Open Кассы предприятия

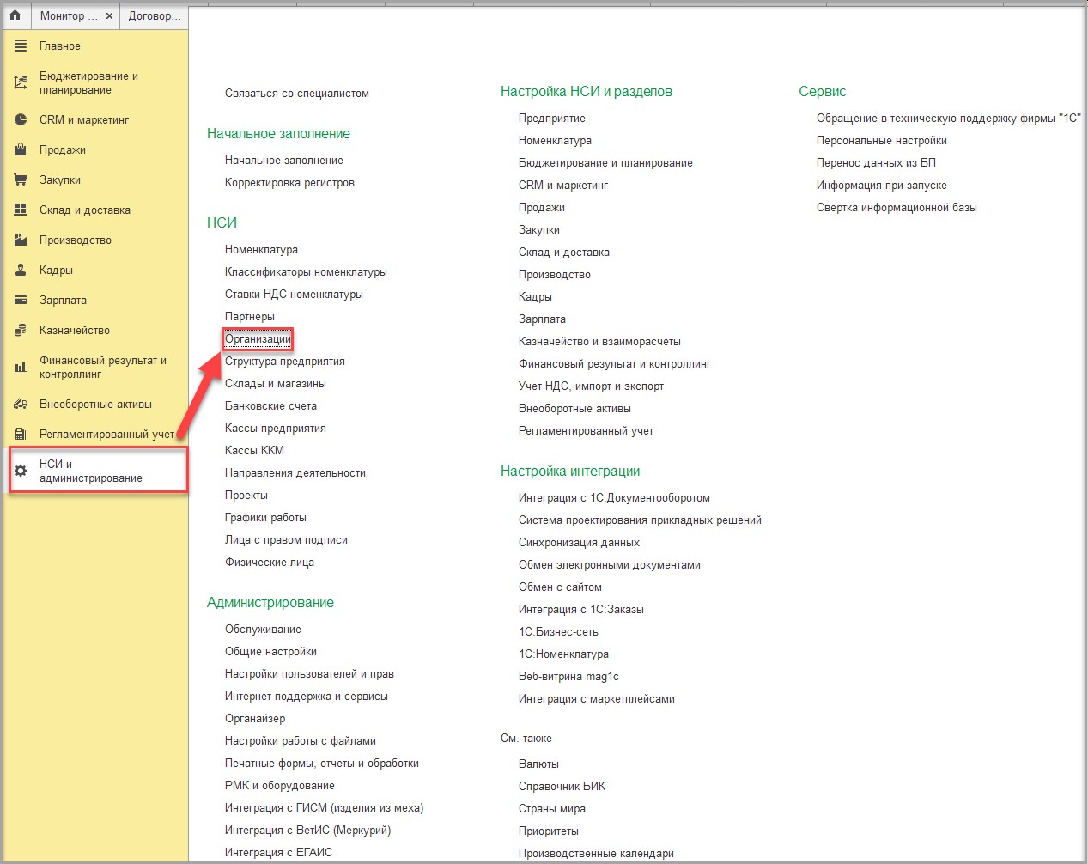[x=276, y=428]
